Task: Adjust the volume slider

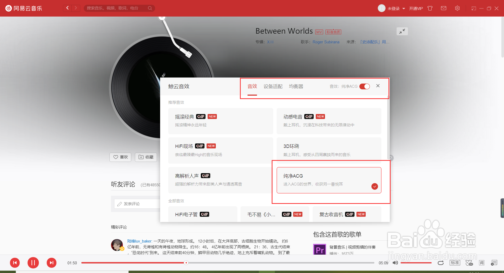Action: [x=416, y=263]
